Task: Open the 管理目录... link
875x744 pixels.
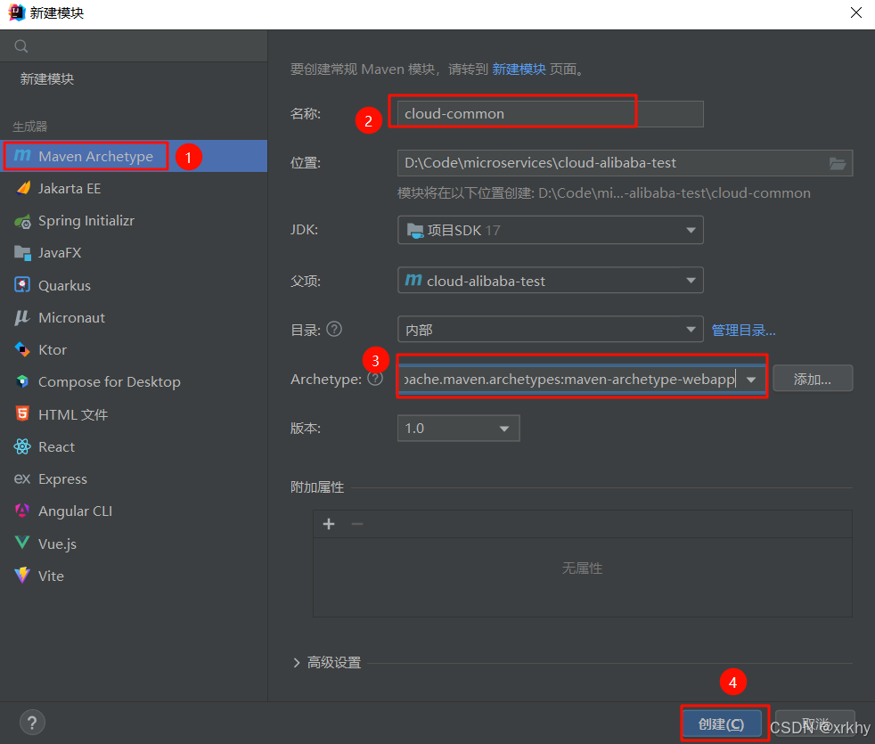Action: (x=744, y=330)
